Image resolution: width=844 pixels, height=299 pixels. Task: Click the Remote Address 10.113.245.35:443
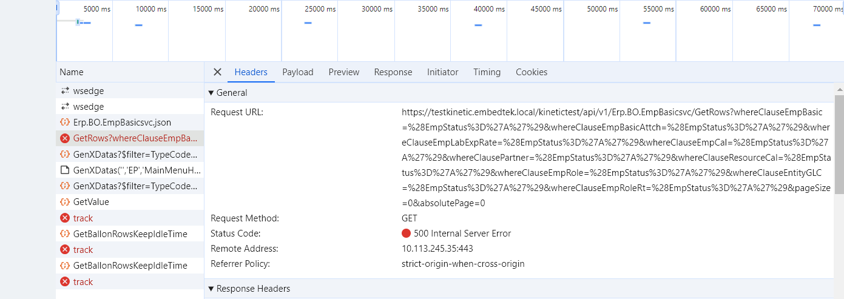click(x=437, y=249)
